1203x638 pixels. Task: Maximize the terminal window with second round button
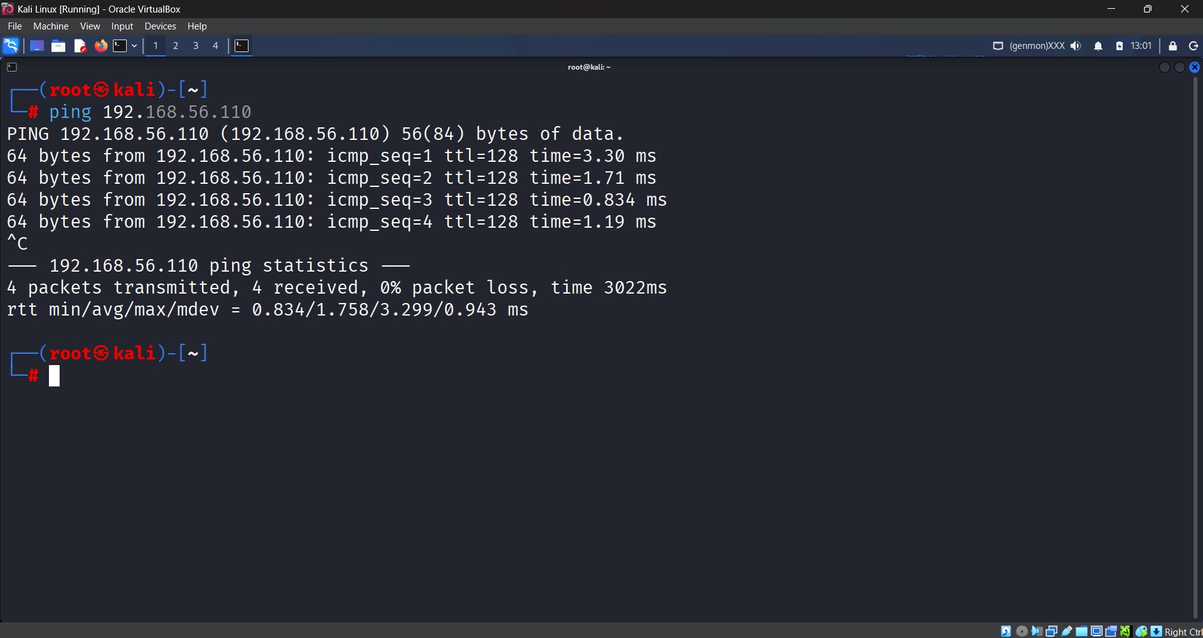[1180, 67]
